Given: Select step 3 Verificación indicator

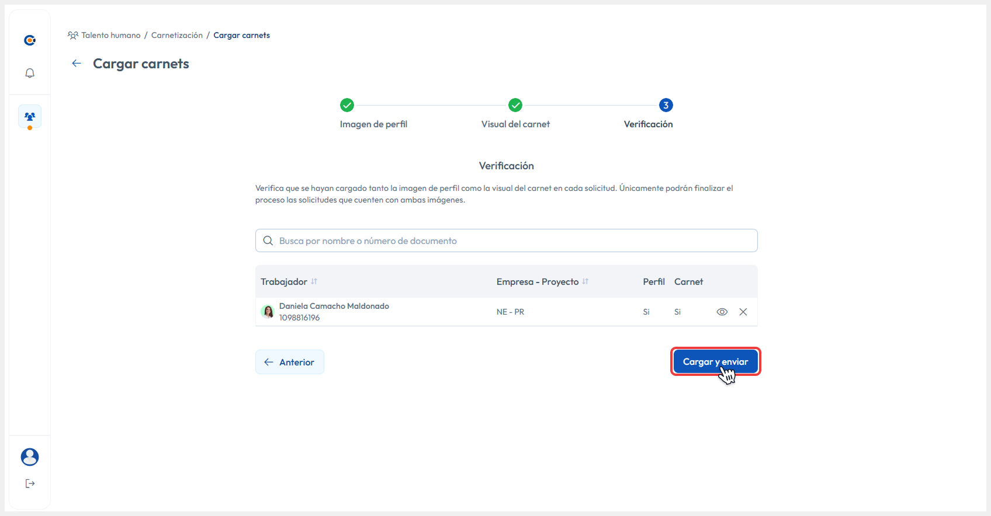Looking at the screenshot, I should coord(666,105).
